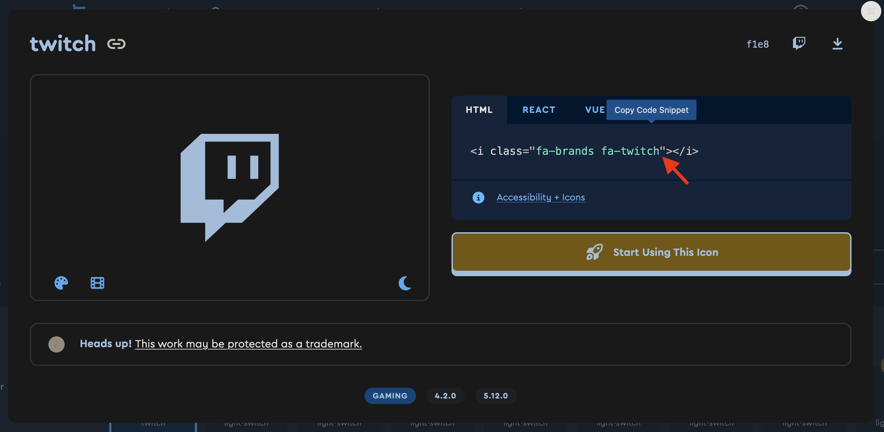
Task: Select the Gaming category tag
Action: (x=390, y=395)
